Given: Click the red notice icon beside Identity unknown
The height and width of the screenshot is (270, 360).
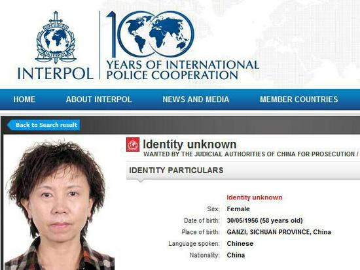Looking at the screenshot, I should 133,144.
